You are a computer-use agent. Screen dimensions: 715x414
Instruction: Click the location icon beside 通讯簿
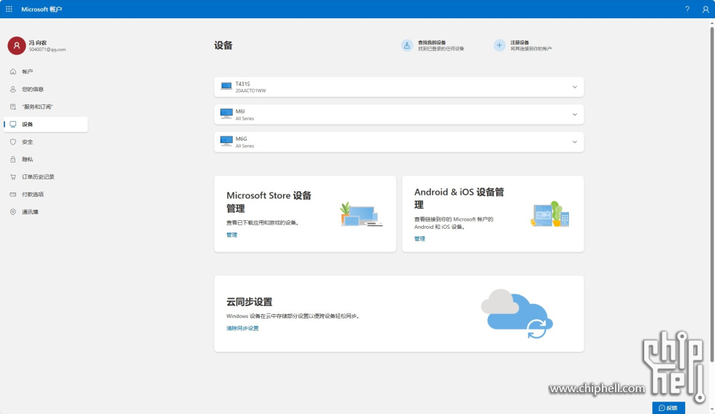13,212
